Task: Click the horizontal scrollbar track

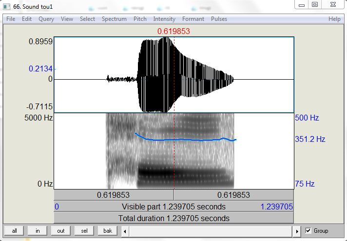Action: pyautogui.click(x=211, y=231)
